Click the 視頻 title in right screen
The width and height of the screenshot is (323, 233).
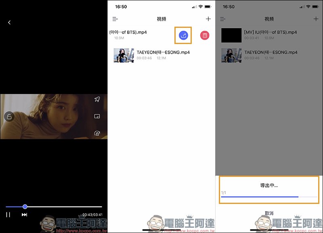click(x=269, y=19)
